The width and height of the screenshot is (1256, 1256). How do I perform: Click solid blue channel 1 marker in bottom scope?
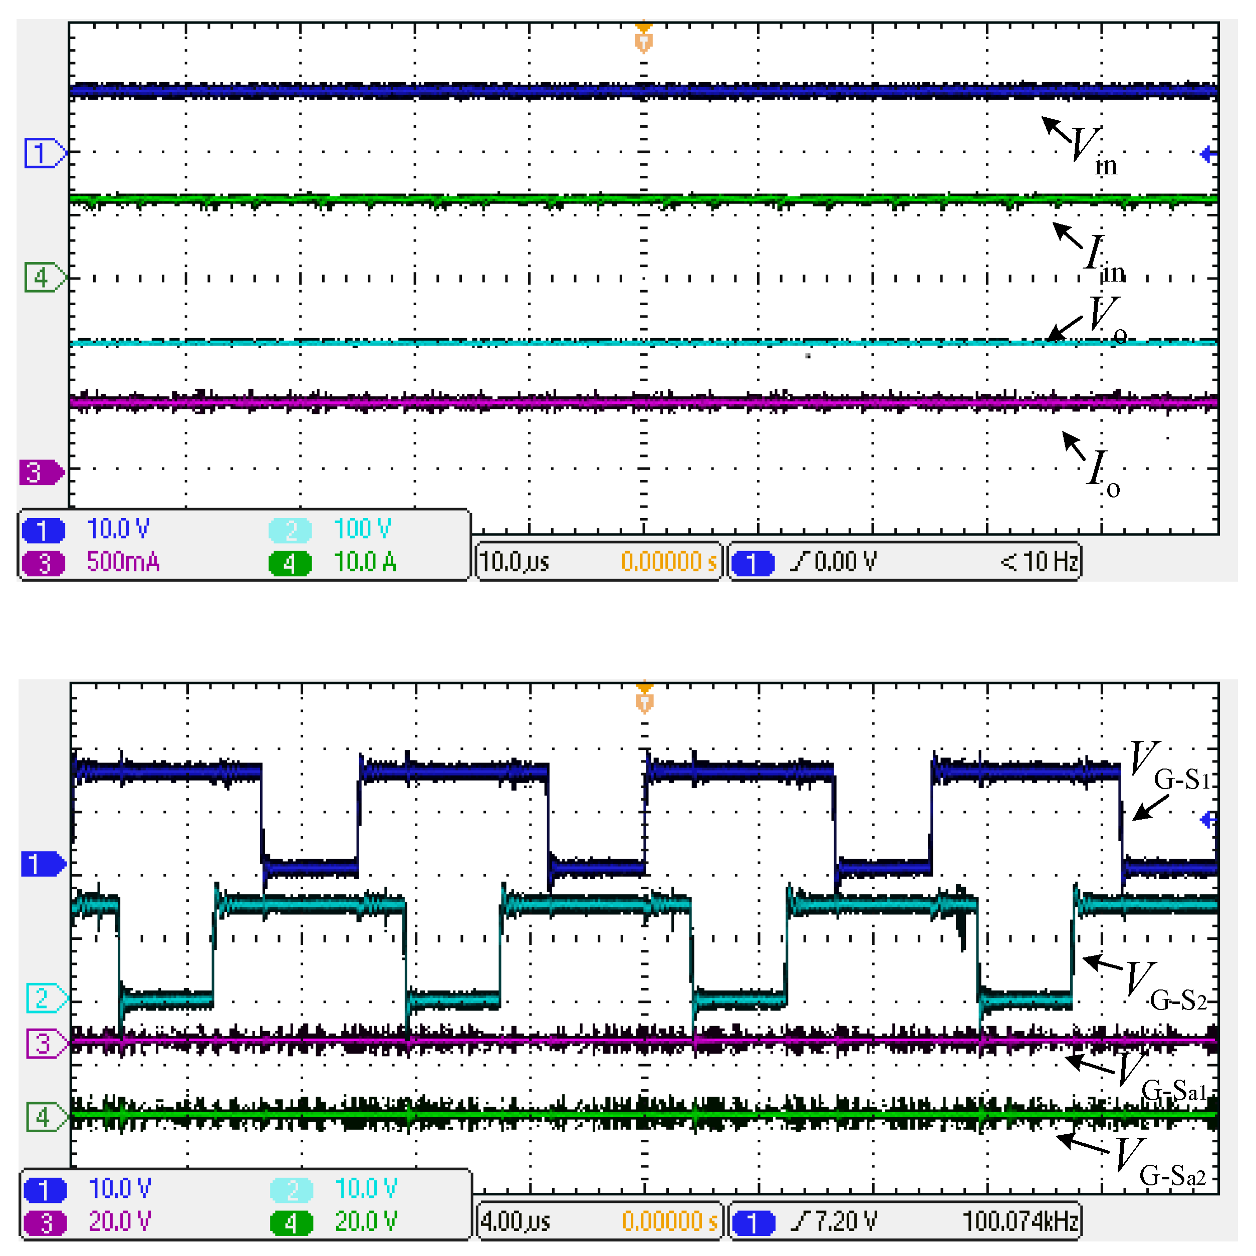(x=43, y=864)
